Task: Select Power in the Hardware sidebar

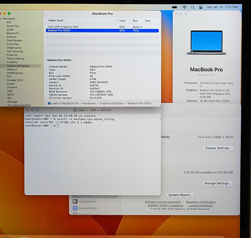Action: click(x=11, y=84)
